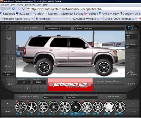Go to the browser home page icon
Screen dimensions: 141x118
click(x=23, y=9)
